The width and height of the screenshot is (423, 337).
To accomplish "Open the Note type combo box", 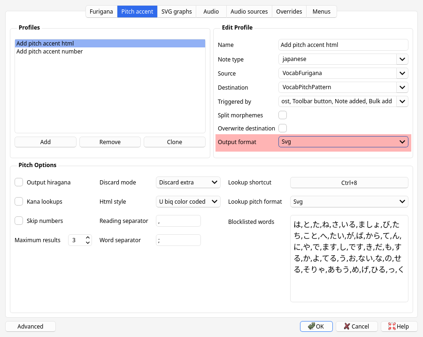I will (x=343, y=59).
